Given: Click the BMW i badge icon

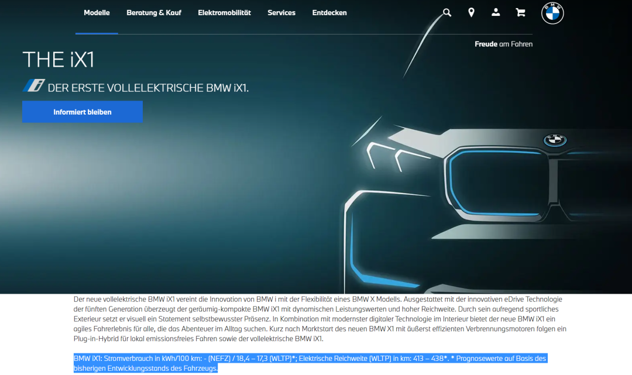Looking at the screenshot, I should pyautogui.click(x=34, y=85).
